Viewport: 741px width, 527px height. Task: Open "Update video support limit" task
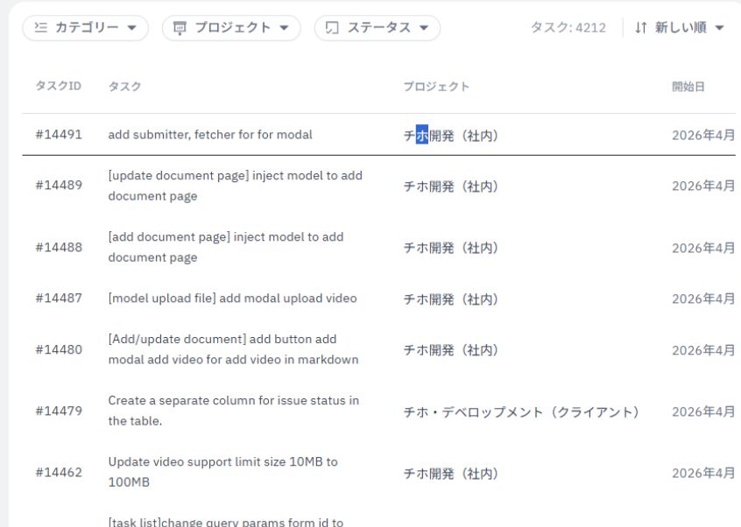click(222, 472)
